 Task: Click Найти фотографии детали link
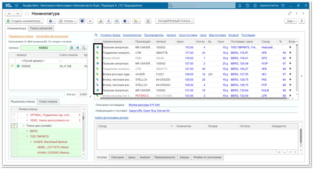pos(111,118)
